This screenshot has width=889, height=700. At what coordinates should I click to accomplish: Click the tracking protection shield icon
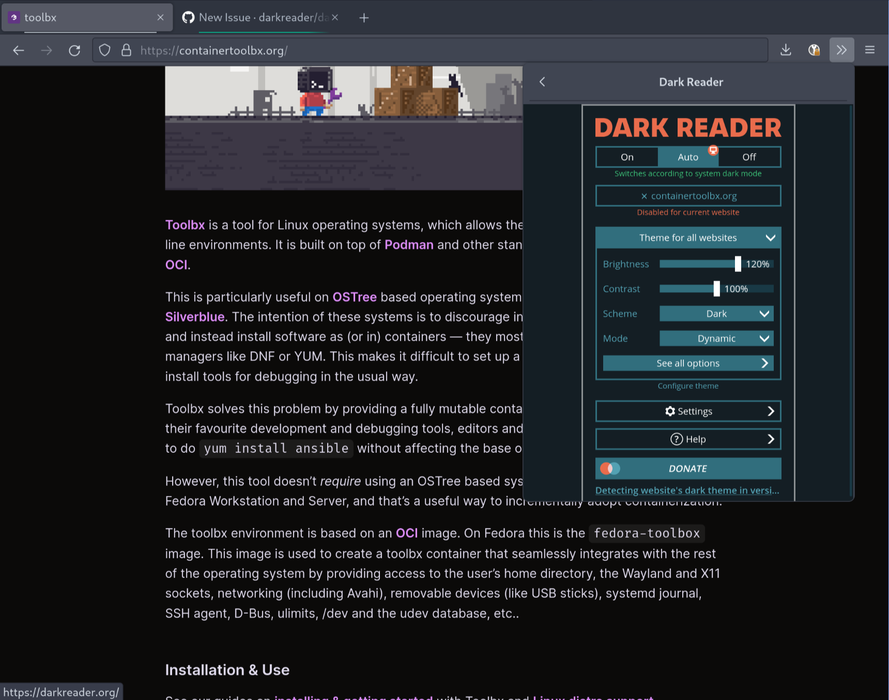tap(104, 50)
